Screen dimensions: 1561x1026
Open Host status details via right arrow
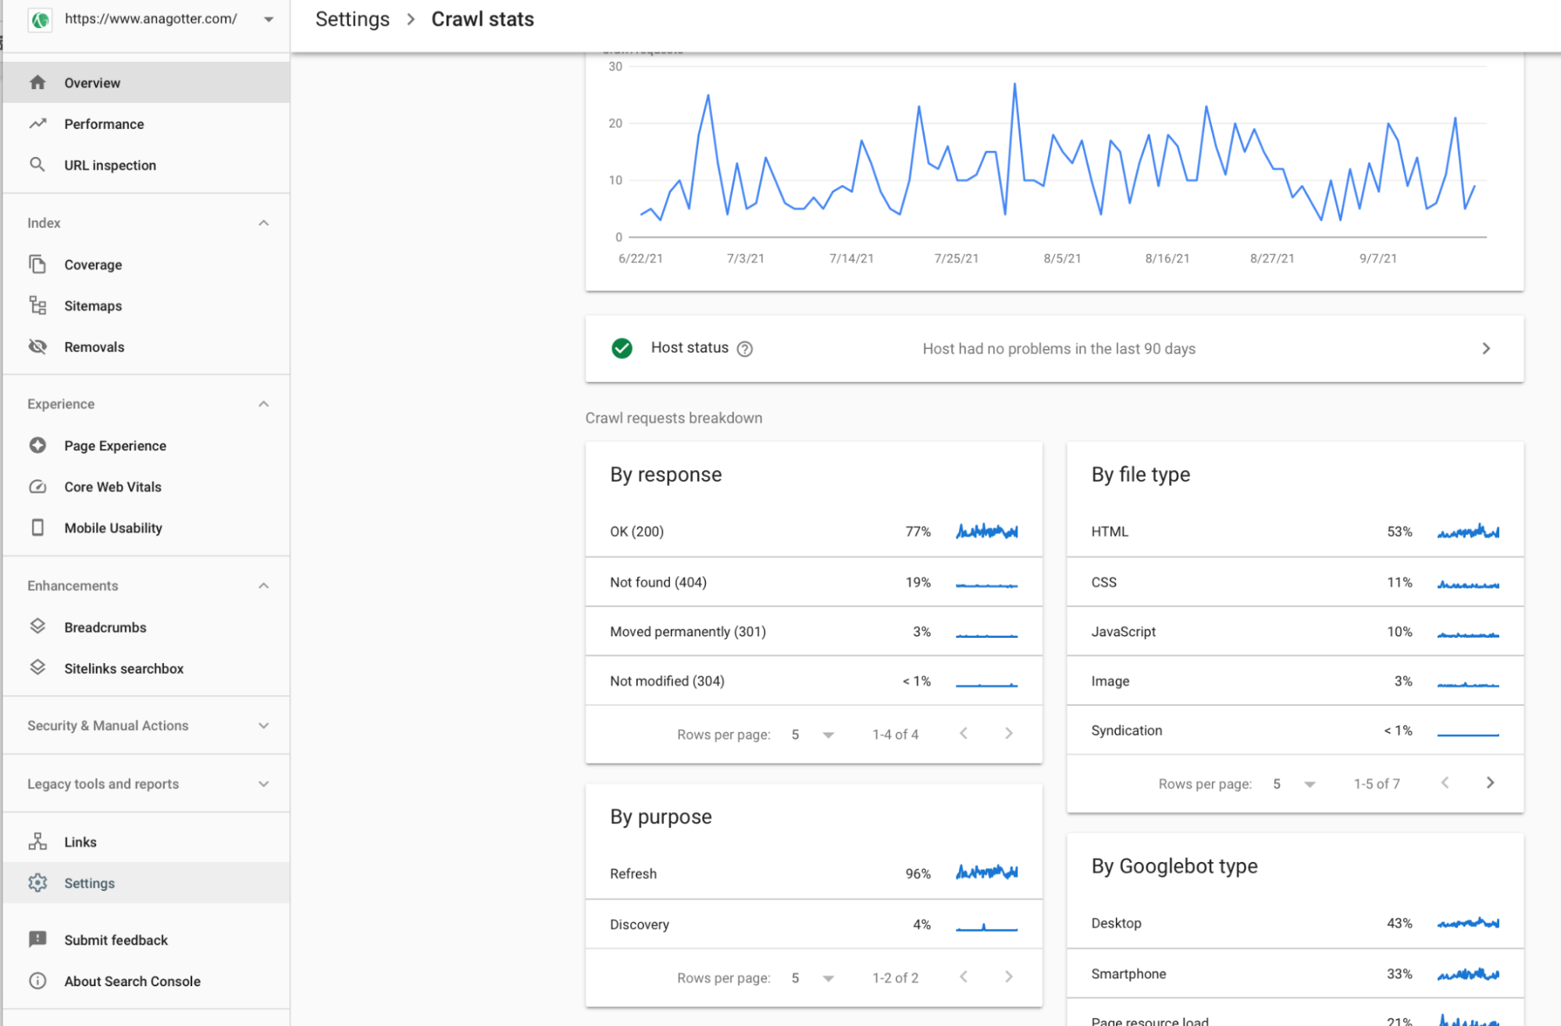click(1486, 348)
